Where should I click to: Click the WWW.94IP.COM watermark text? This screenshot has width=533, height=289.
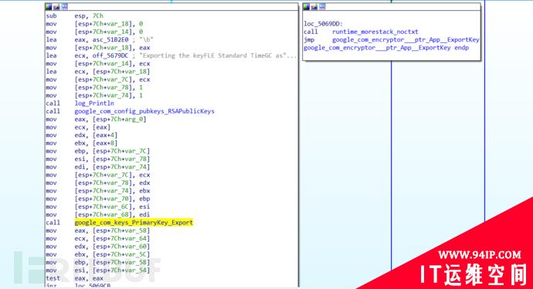479,255
